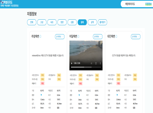Image resolution: width=153 pixels, height=113 pixels.
Task: Click 추암해변 water temperature 7.8°C
Action: pos(59,100)
